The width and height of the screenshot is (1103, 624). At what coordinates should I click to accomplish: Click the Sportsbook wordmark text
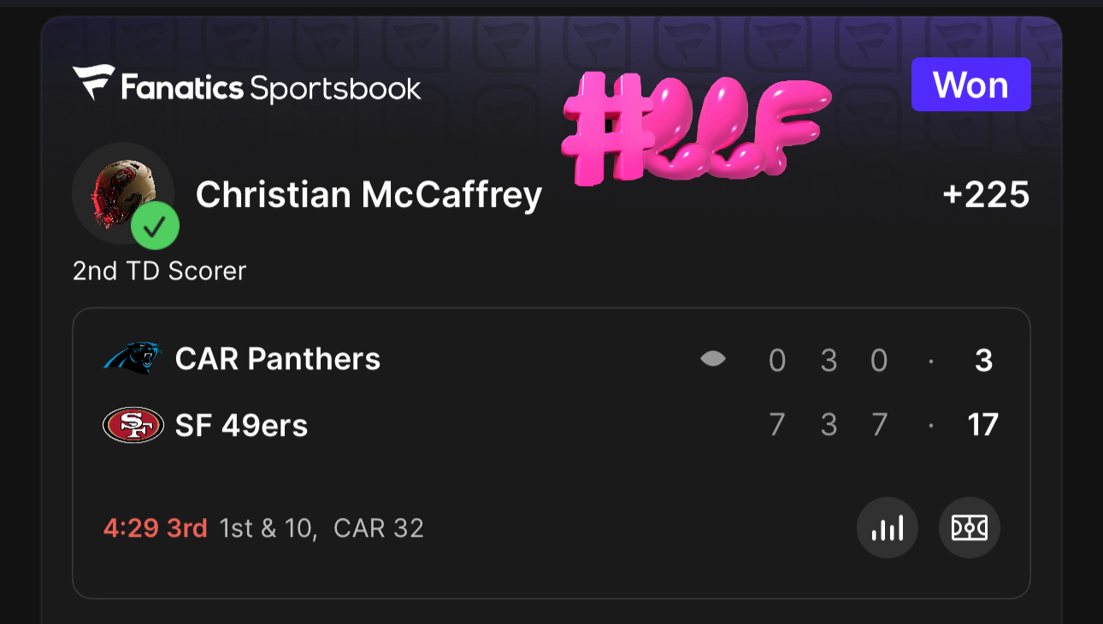335,87
